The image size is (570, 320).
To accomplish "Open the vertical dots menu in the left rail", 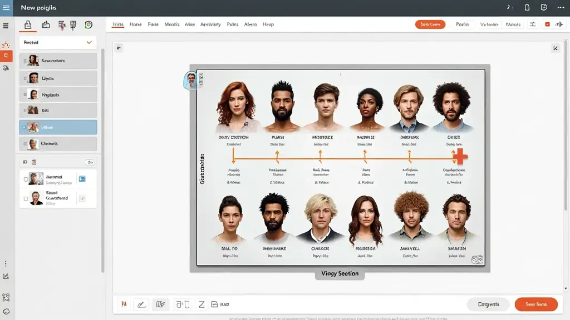I will [x=6, y=263].
